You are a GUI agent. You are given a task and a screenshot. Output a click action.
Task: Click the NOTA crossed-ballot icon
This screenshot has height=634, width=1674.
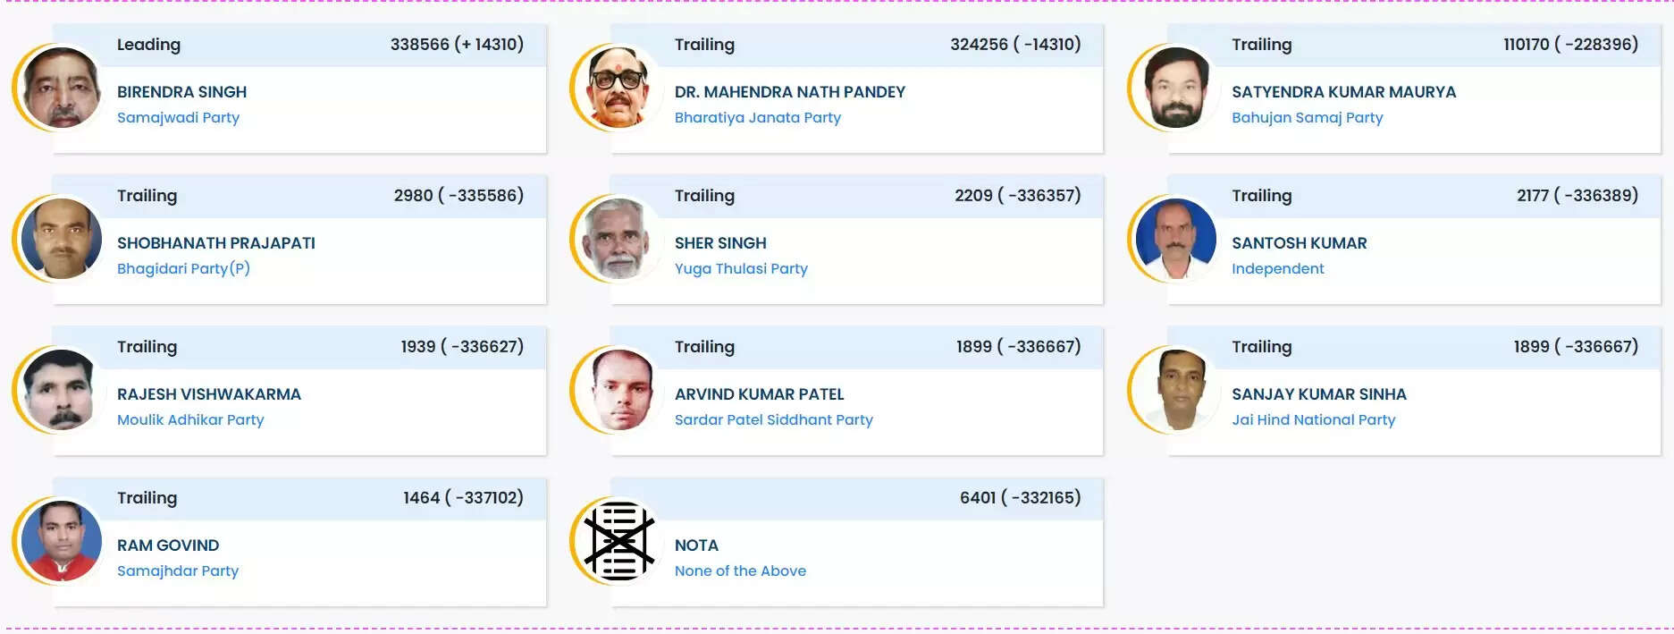coord(618,541)
